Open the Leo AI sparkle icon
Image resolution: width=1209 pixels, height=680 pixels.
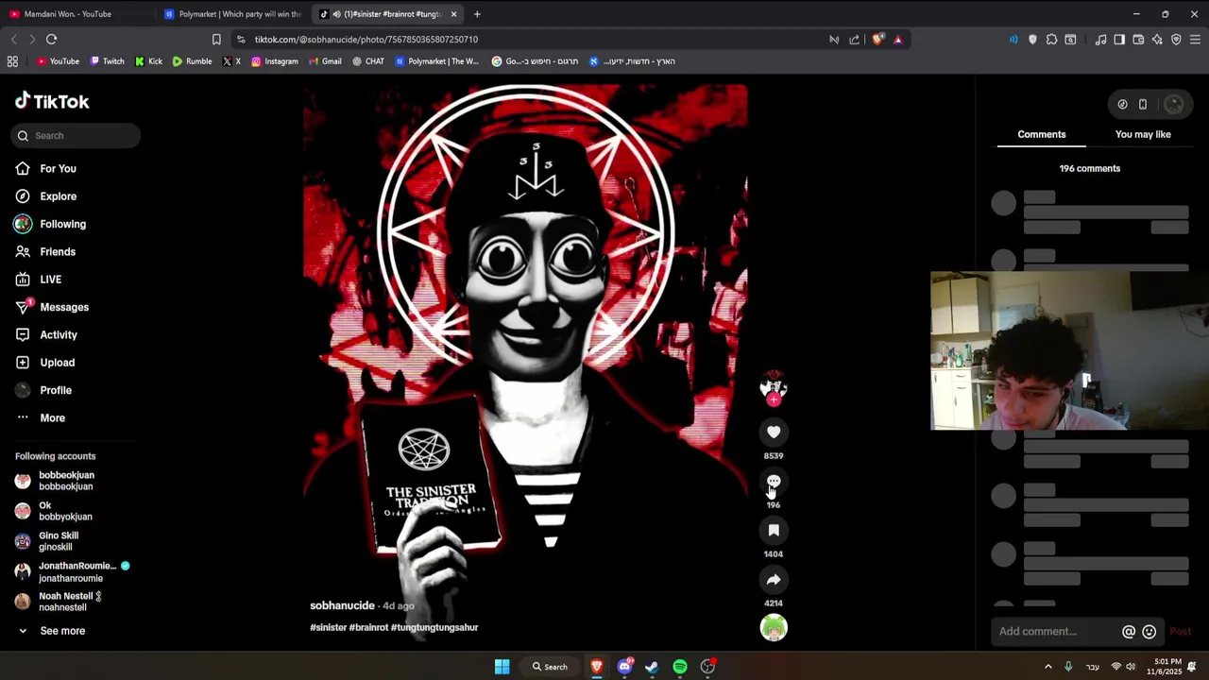pyautogui.click(x=1157, y=40)
